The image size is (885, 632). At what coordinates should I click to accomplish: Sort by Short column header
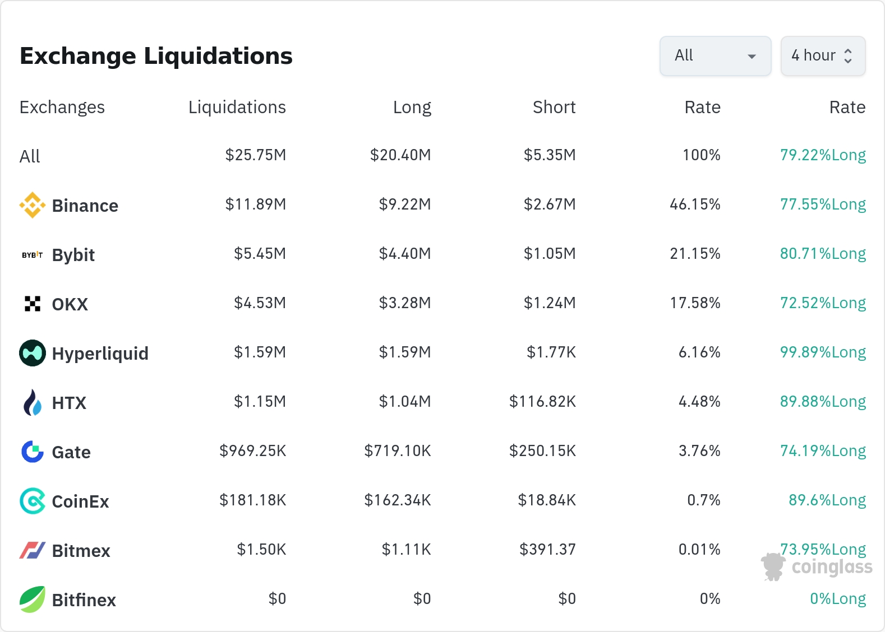click(x=554, y=107)
